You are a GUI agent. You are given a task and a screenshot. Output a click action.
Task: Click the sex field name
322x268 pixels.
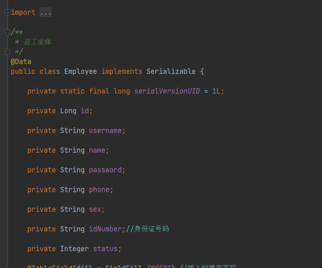(x=95, y=209)
